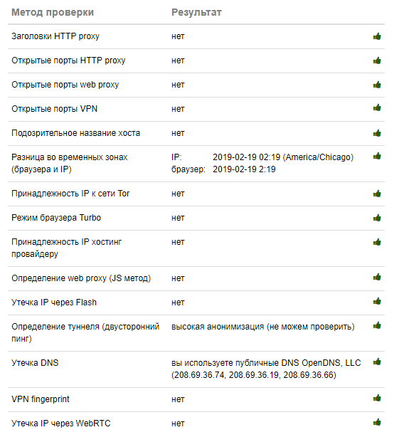Click the Открытые порты web proxy text

click(x=65, y=85)
